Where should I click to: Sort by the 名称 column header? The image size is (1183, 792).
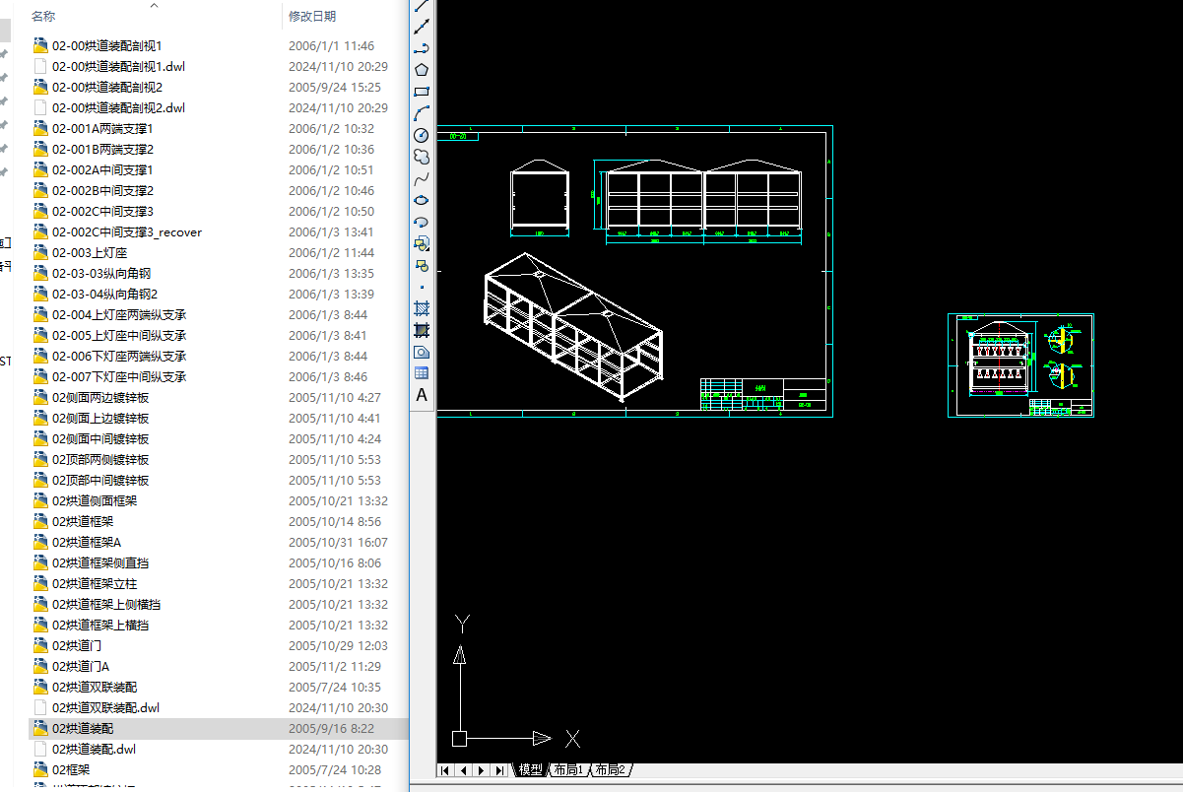(43, 16)
